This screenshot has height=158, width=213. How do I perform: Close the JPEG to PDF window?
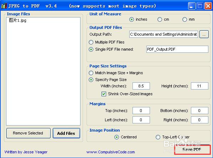coord(208,6)
